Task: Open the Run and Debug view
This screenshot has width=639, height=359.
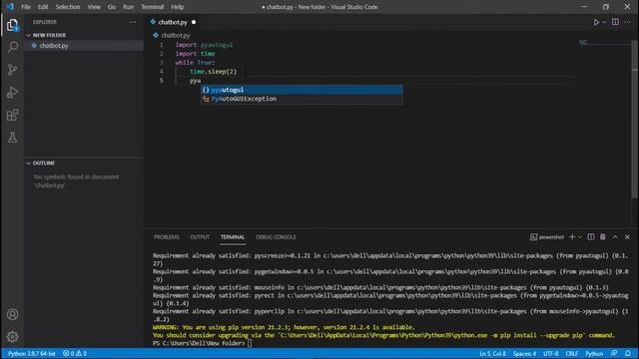Action: (12, 93)
